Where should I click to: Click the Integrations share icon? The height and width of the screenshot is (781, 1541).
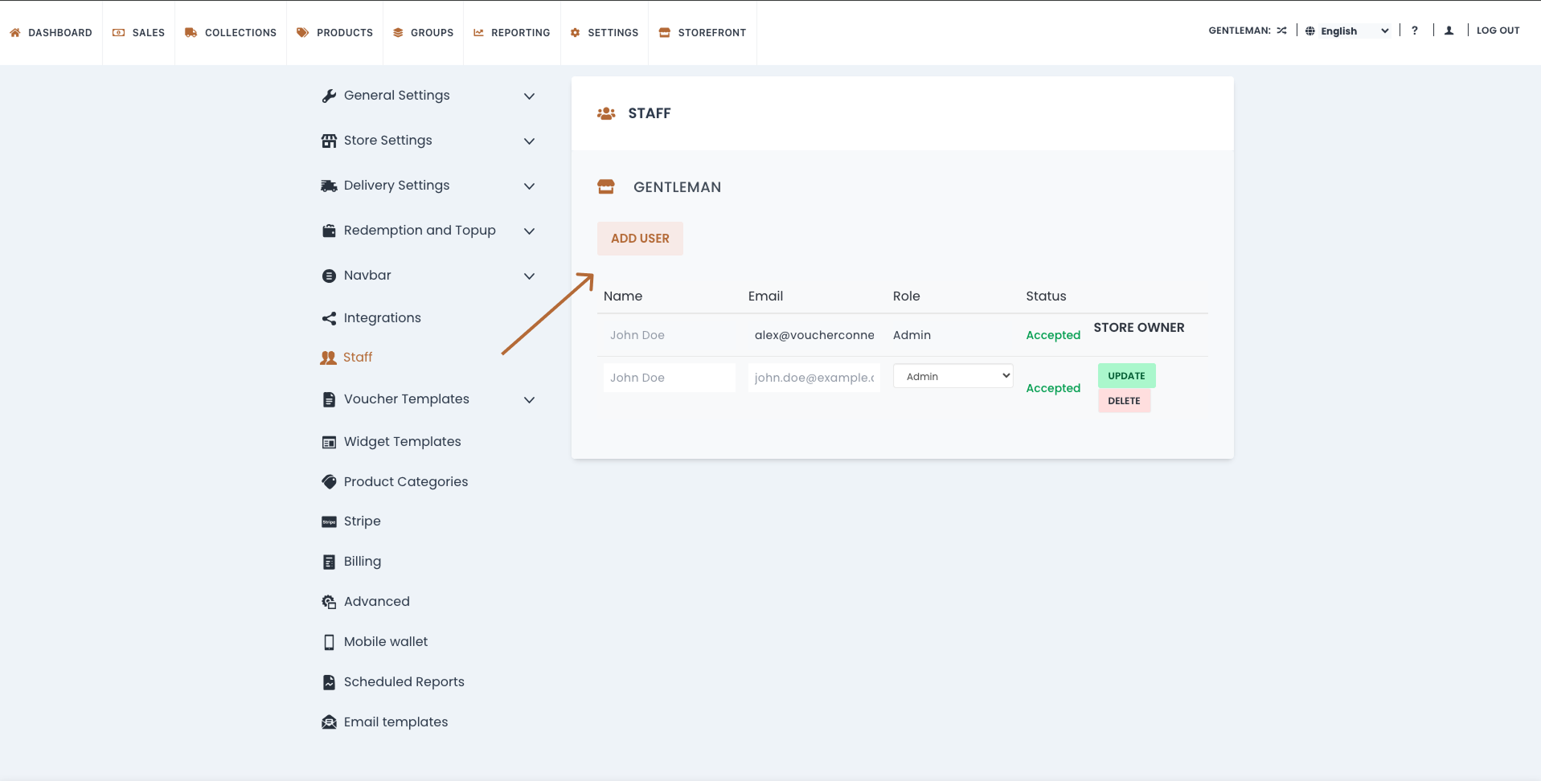[329, 318]
